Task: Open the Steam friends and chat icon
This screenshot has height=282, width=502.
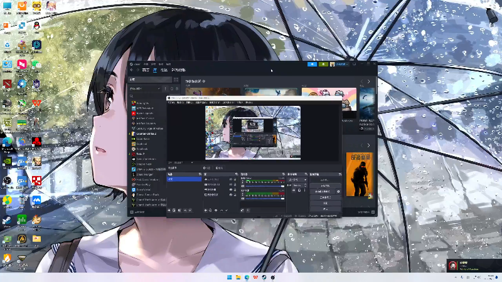Action: coord(373,212)
